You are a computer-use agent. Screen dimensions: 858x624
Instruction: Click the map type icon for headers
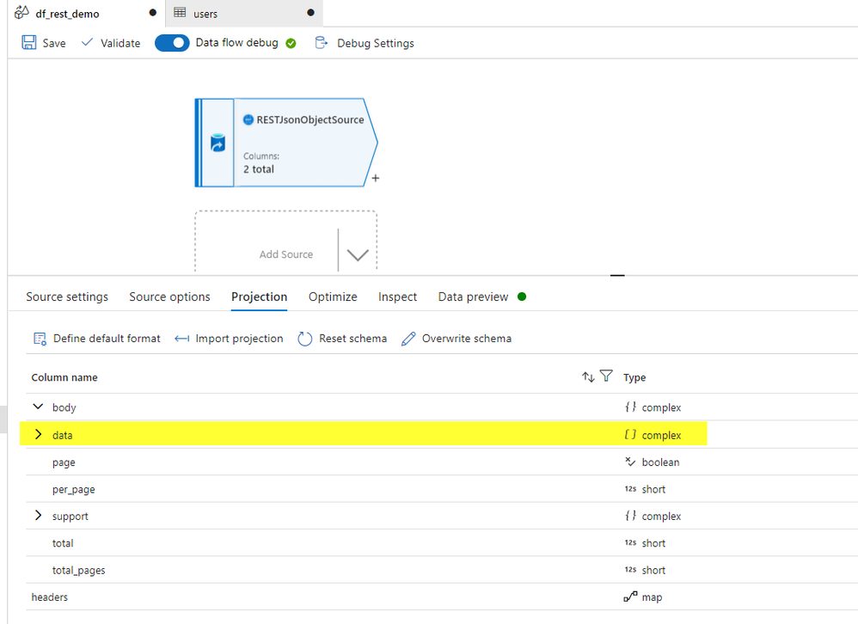pos(630,596)
